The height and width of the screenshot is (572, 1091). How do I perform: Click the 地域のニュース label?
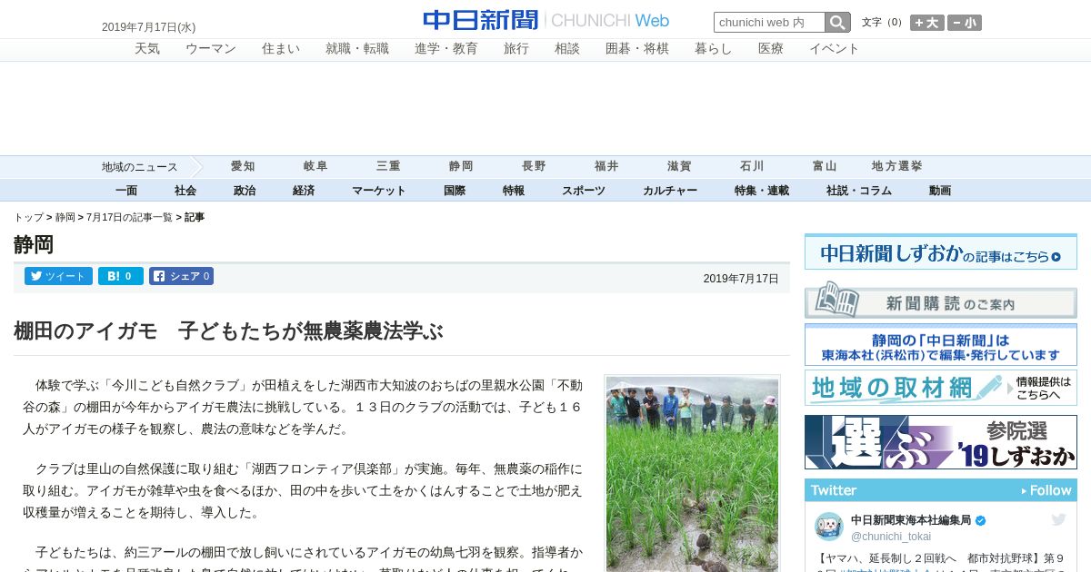[x=139, y=167]
